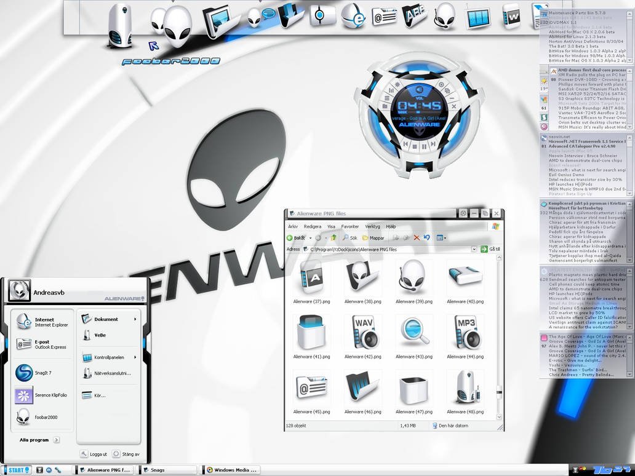Go to previous track in Alienware player

[x=405, y=144]
